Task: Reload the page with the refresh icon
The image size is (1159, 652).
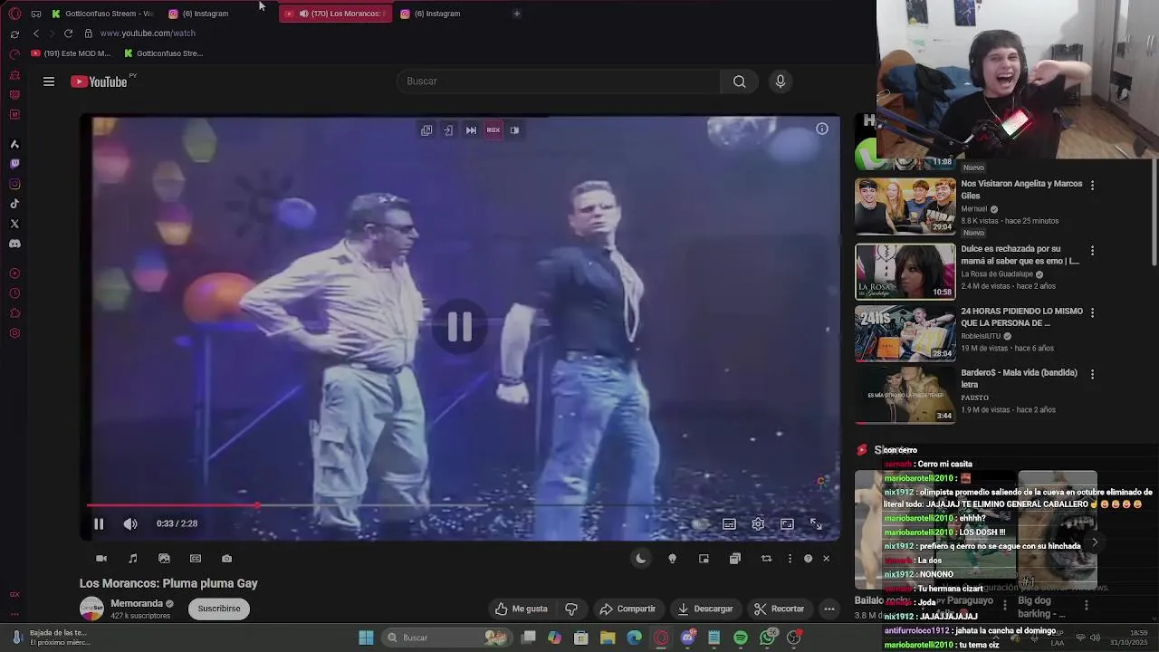Action: tap(68, 34)
